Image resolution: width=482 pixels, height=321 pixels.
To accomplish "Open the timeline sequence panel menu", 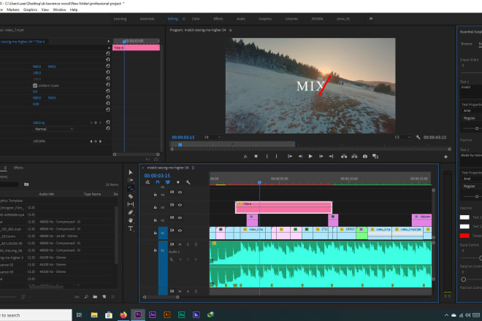I will (193, 168).
